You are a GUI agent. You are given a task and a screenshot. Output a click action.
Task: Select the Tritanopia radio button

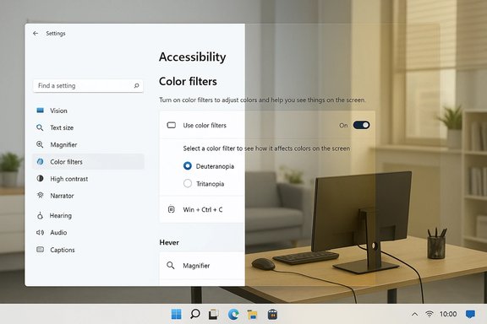pyautogui.click(x=188, y=184)
